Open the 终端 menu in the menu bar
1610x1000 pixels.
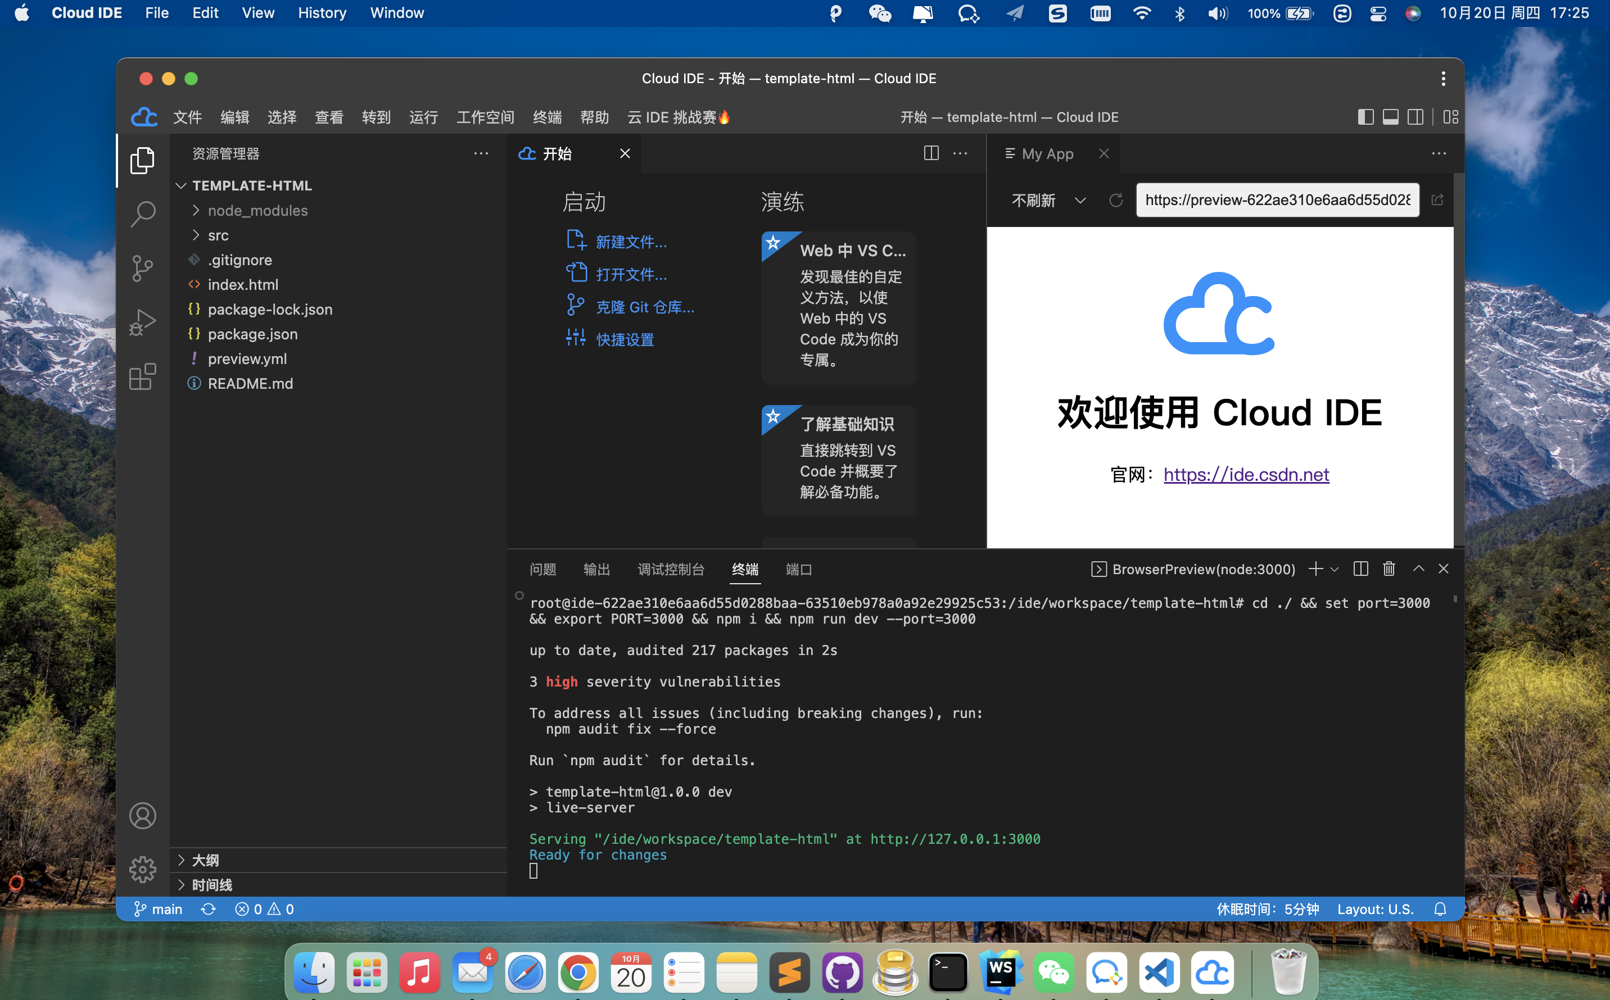[548, 117]
